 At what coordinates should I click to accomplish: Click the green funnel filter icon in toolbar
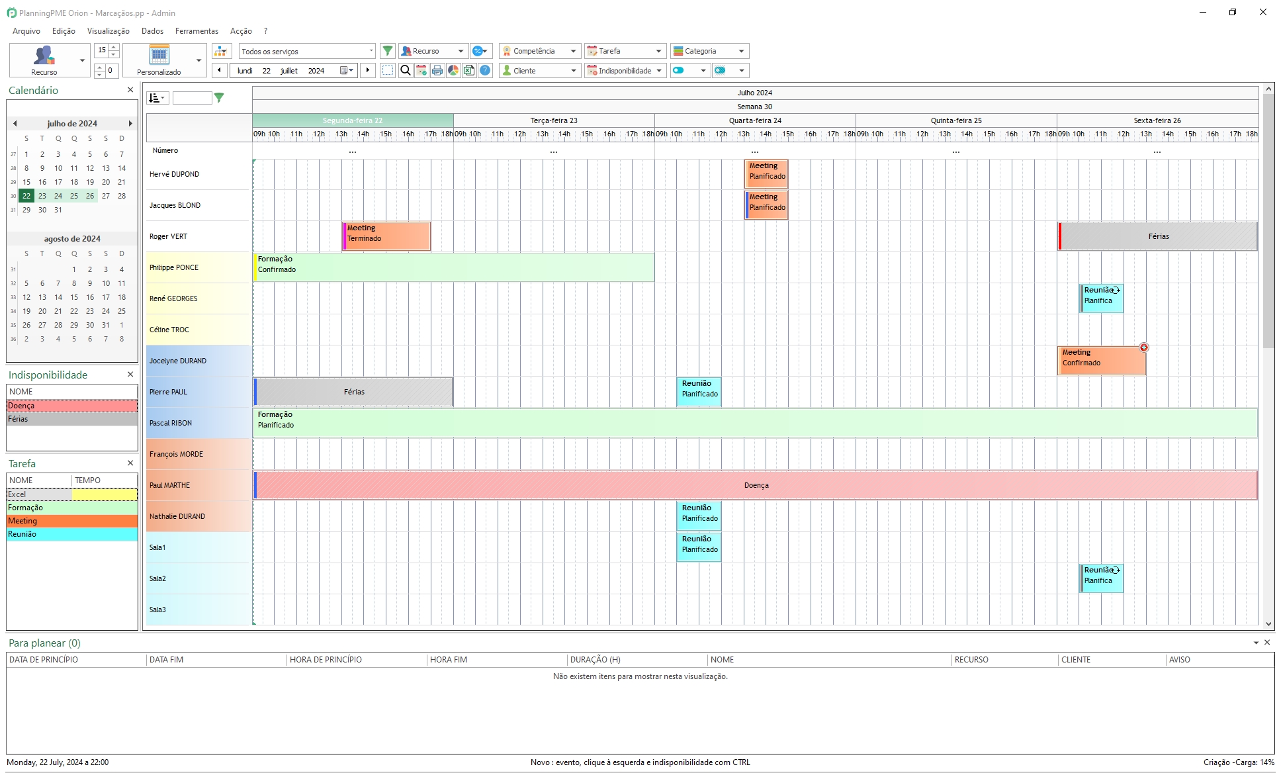(388, 51)
